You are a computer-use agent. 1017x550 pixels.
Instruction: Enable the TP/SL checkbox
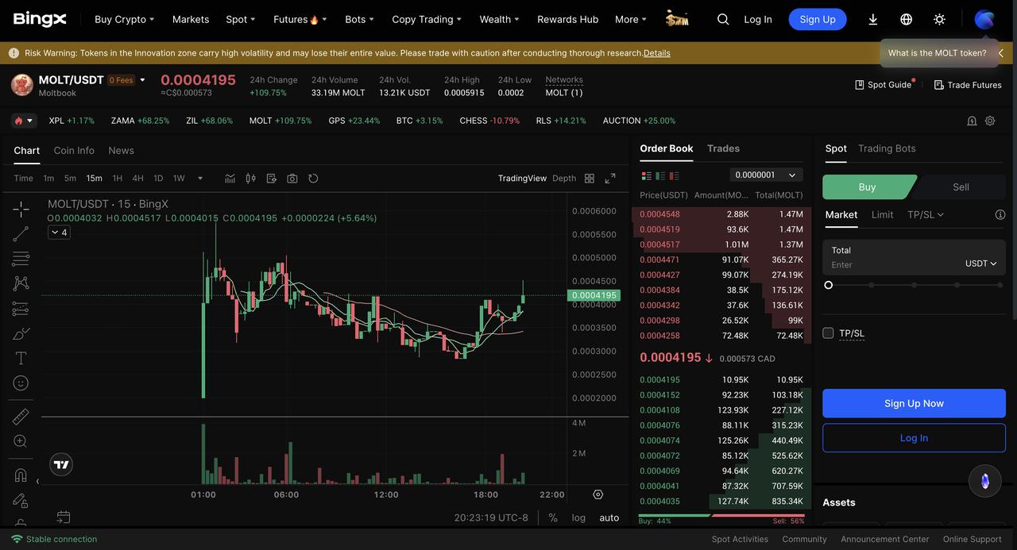pos(828,333)
